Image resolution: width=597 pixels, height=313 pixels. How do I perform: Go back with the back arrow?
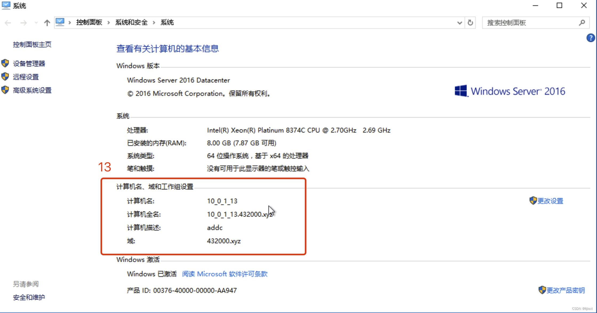[x=8, y=23]
